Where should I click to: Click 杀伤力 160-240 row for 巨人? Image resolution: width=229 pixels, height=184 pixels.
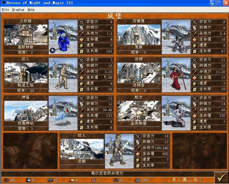point(152,148)
